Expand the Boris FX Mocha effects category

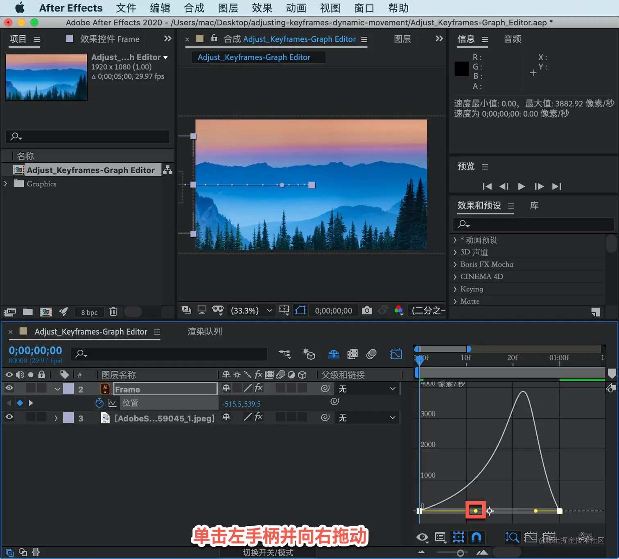pos(455,265)
